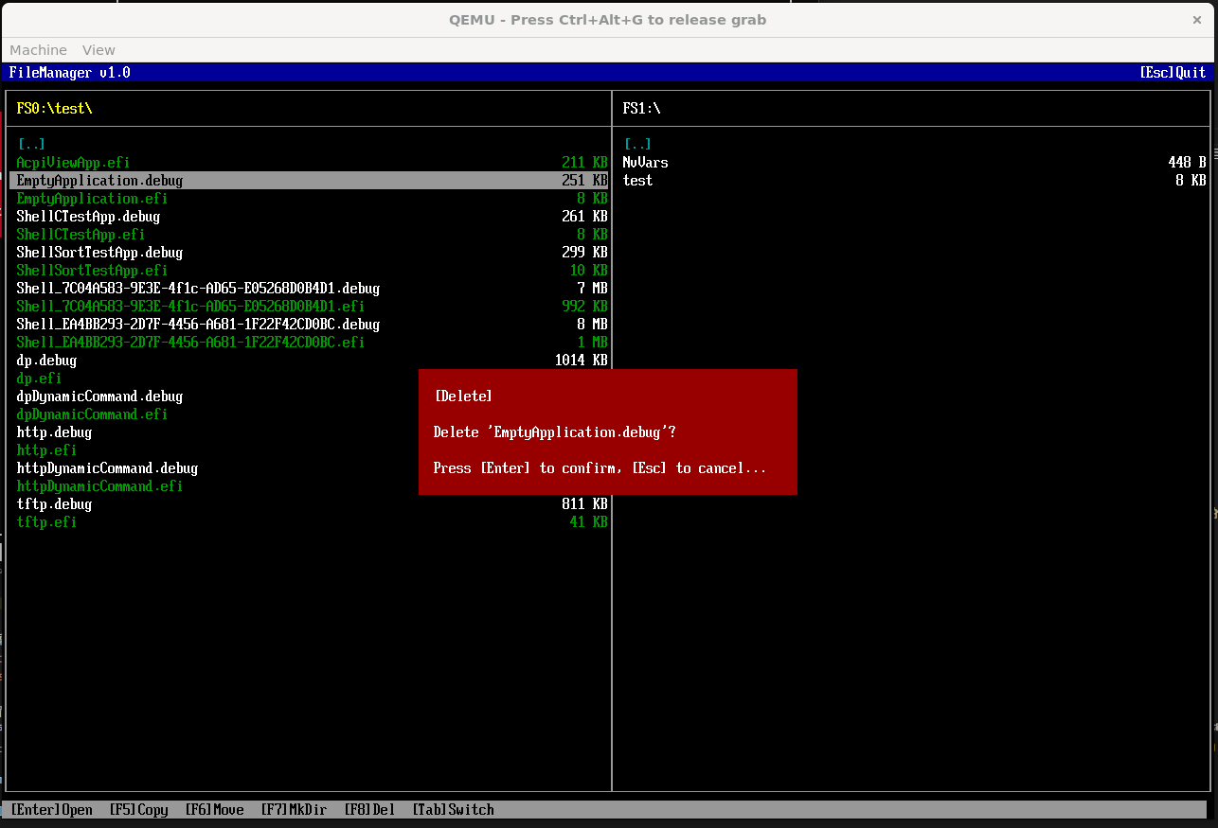Click the FS0:\test\ path header
Image resolution: width=1218 pixels, height=828 pixels.
(x=54, y=109)
